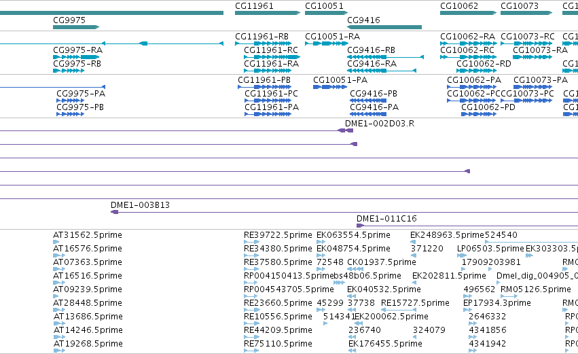Select protein CG9416-PB
This screenshot has height=354, width=578.
click(x=368, y=101)
